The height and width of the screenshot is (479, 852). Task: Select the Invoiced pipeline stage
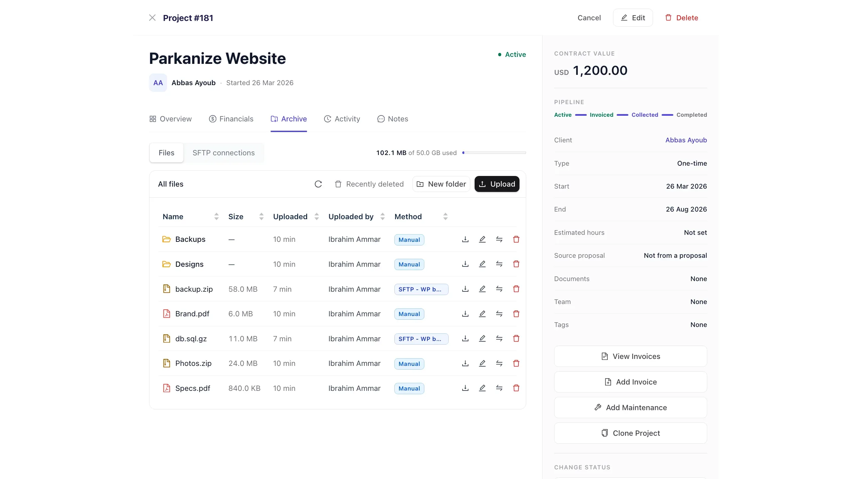coord(601,115)
